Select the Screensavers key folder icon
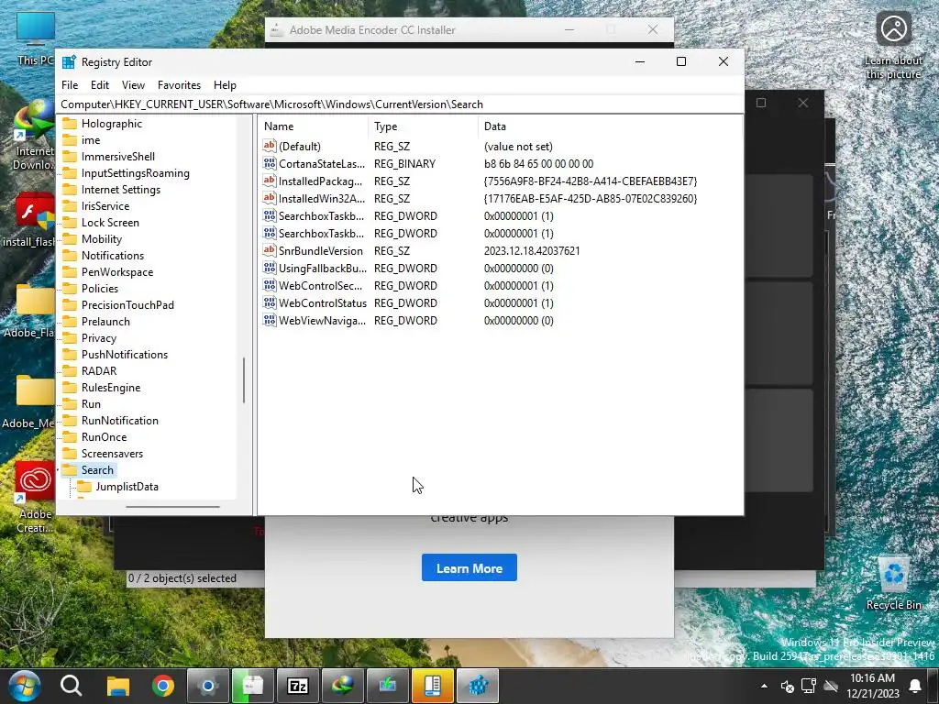This screenshot has height=704, width=939. point(70,454)
